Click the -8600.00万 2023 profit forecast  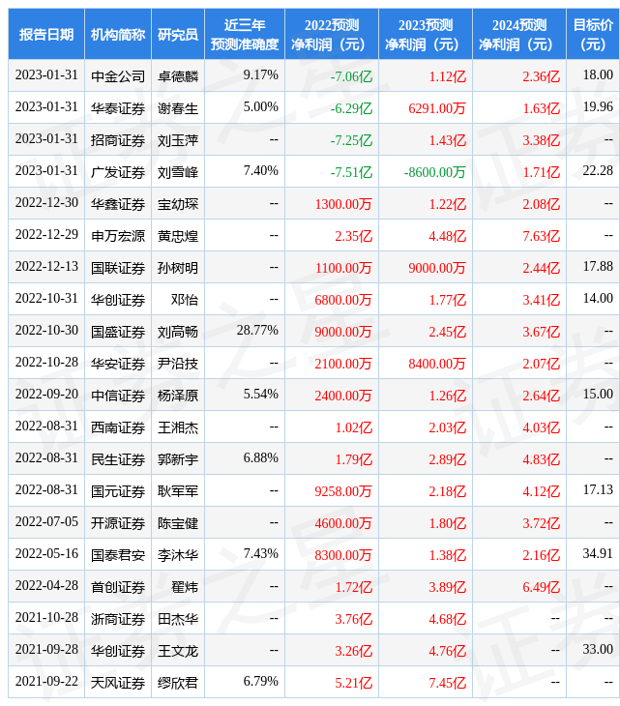coord(434,172)
